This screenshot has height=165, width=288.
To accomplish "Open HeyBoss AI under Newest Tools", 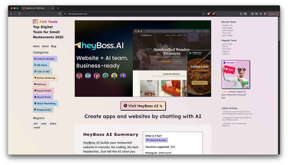I will [x=227, y=26].
